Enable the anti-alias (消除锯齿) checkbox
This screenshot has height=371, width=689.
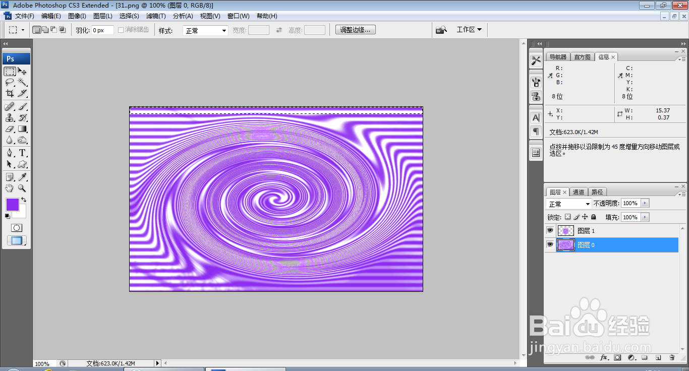[x=121, y=30]
